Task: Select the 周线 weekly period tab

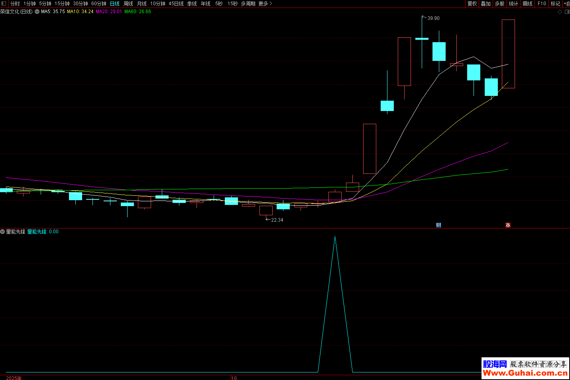Action: 128,4
